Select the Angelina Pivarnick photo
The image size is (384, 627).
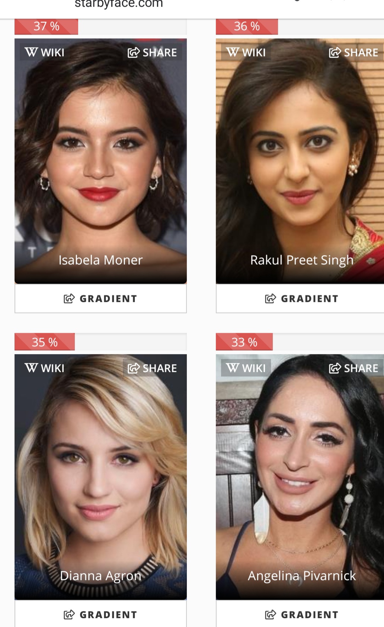(300, 477)
